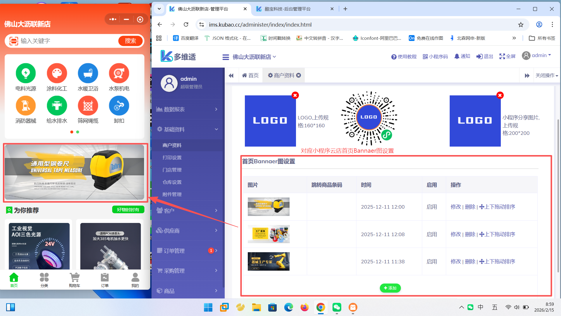The height and width of the screenshot is (316, 561).
Task: Open 消防器械 category icon
Action: pyautogui.click(x=26, y=106)
